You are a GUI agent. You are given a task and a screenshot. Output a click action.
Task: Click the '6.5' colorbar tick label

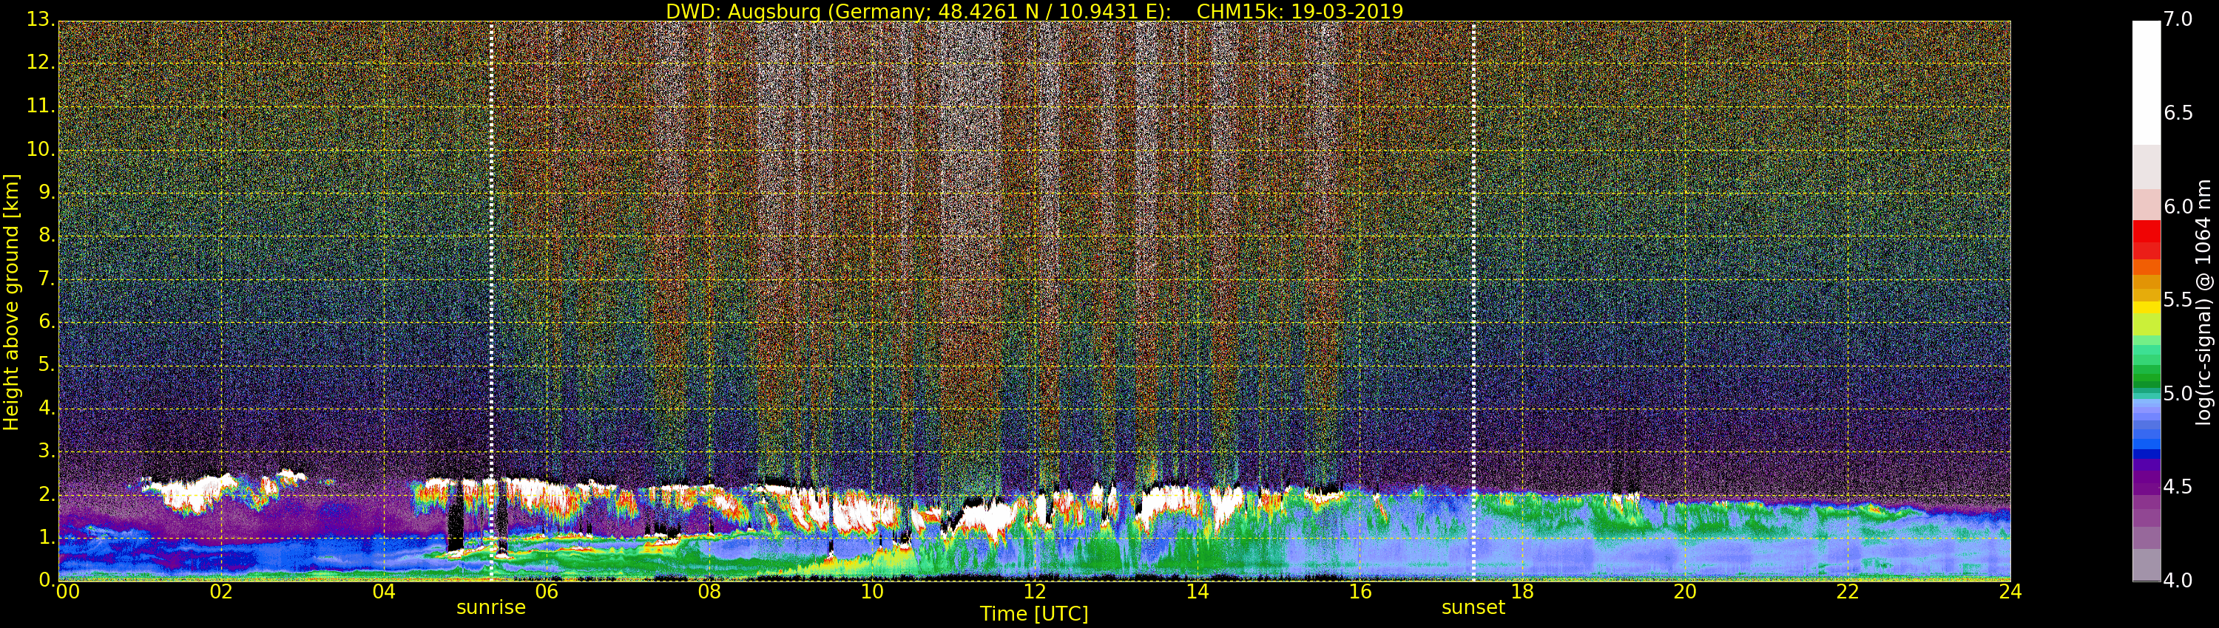(x=2178, y=113)
